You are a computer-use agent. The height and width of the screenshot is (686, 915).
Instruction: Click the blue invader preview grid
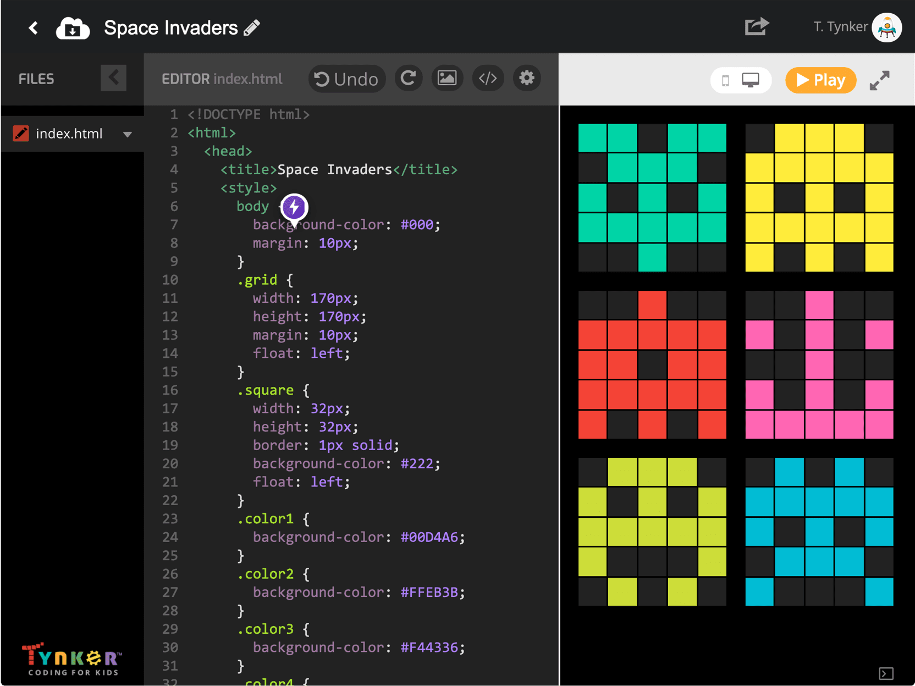[x=819, y=532]
